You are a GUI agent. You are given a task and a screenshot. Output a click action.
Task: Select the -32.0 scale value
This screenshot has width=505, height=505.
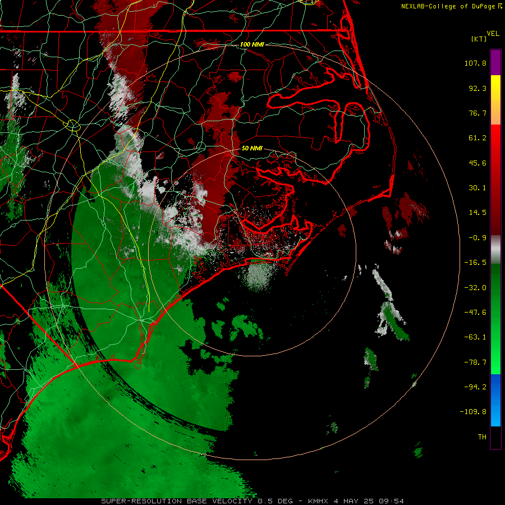pos(475,288)
